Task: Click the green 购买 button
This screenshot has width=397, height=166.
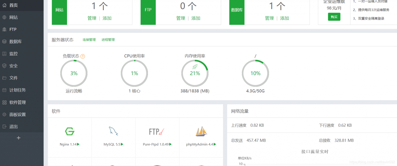Action: (334, 17)
